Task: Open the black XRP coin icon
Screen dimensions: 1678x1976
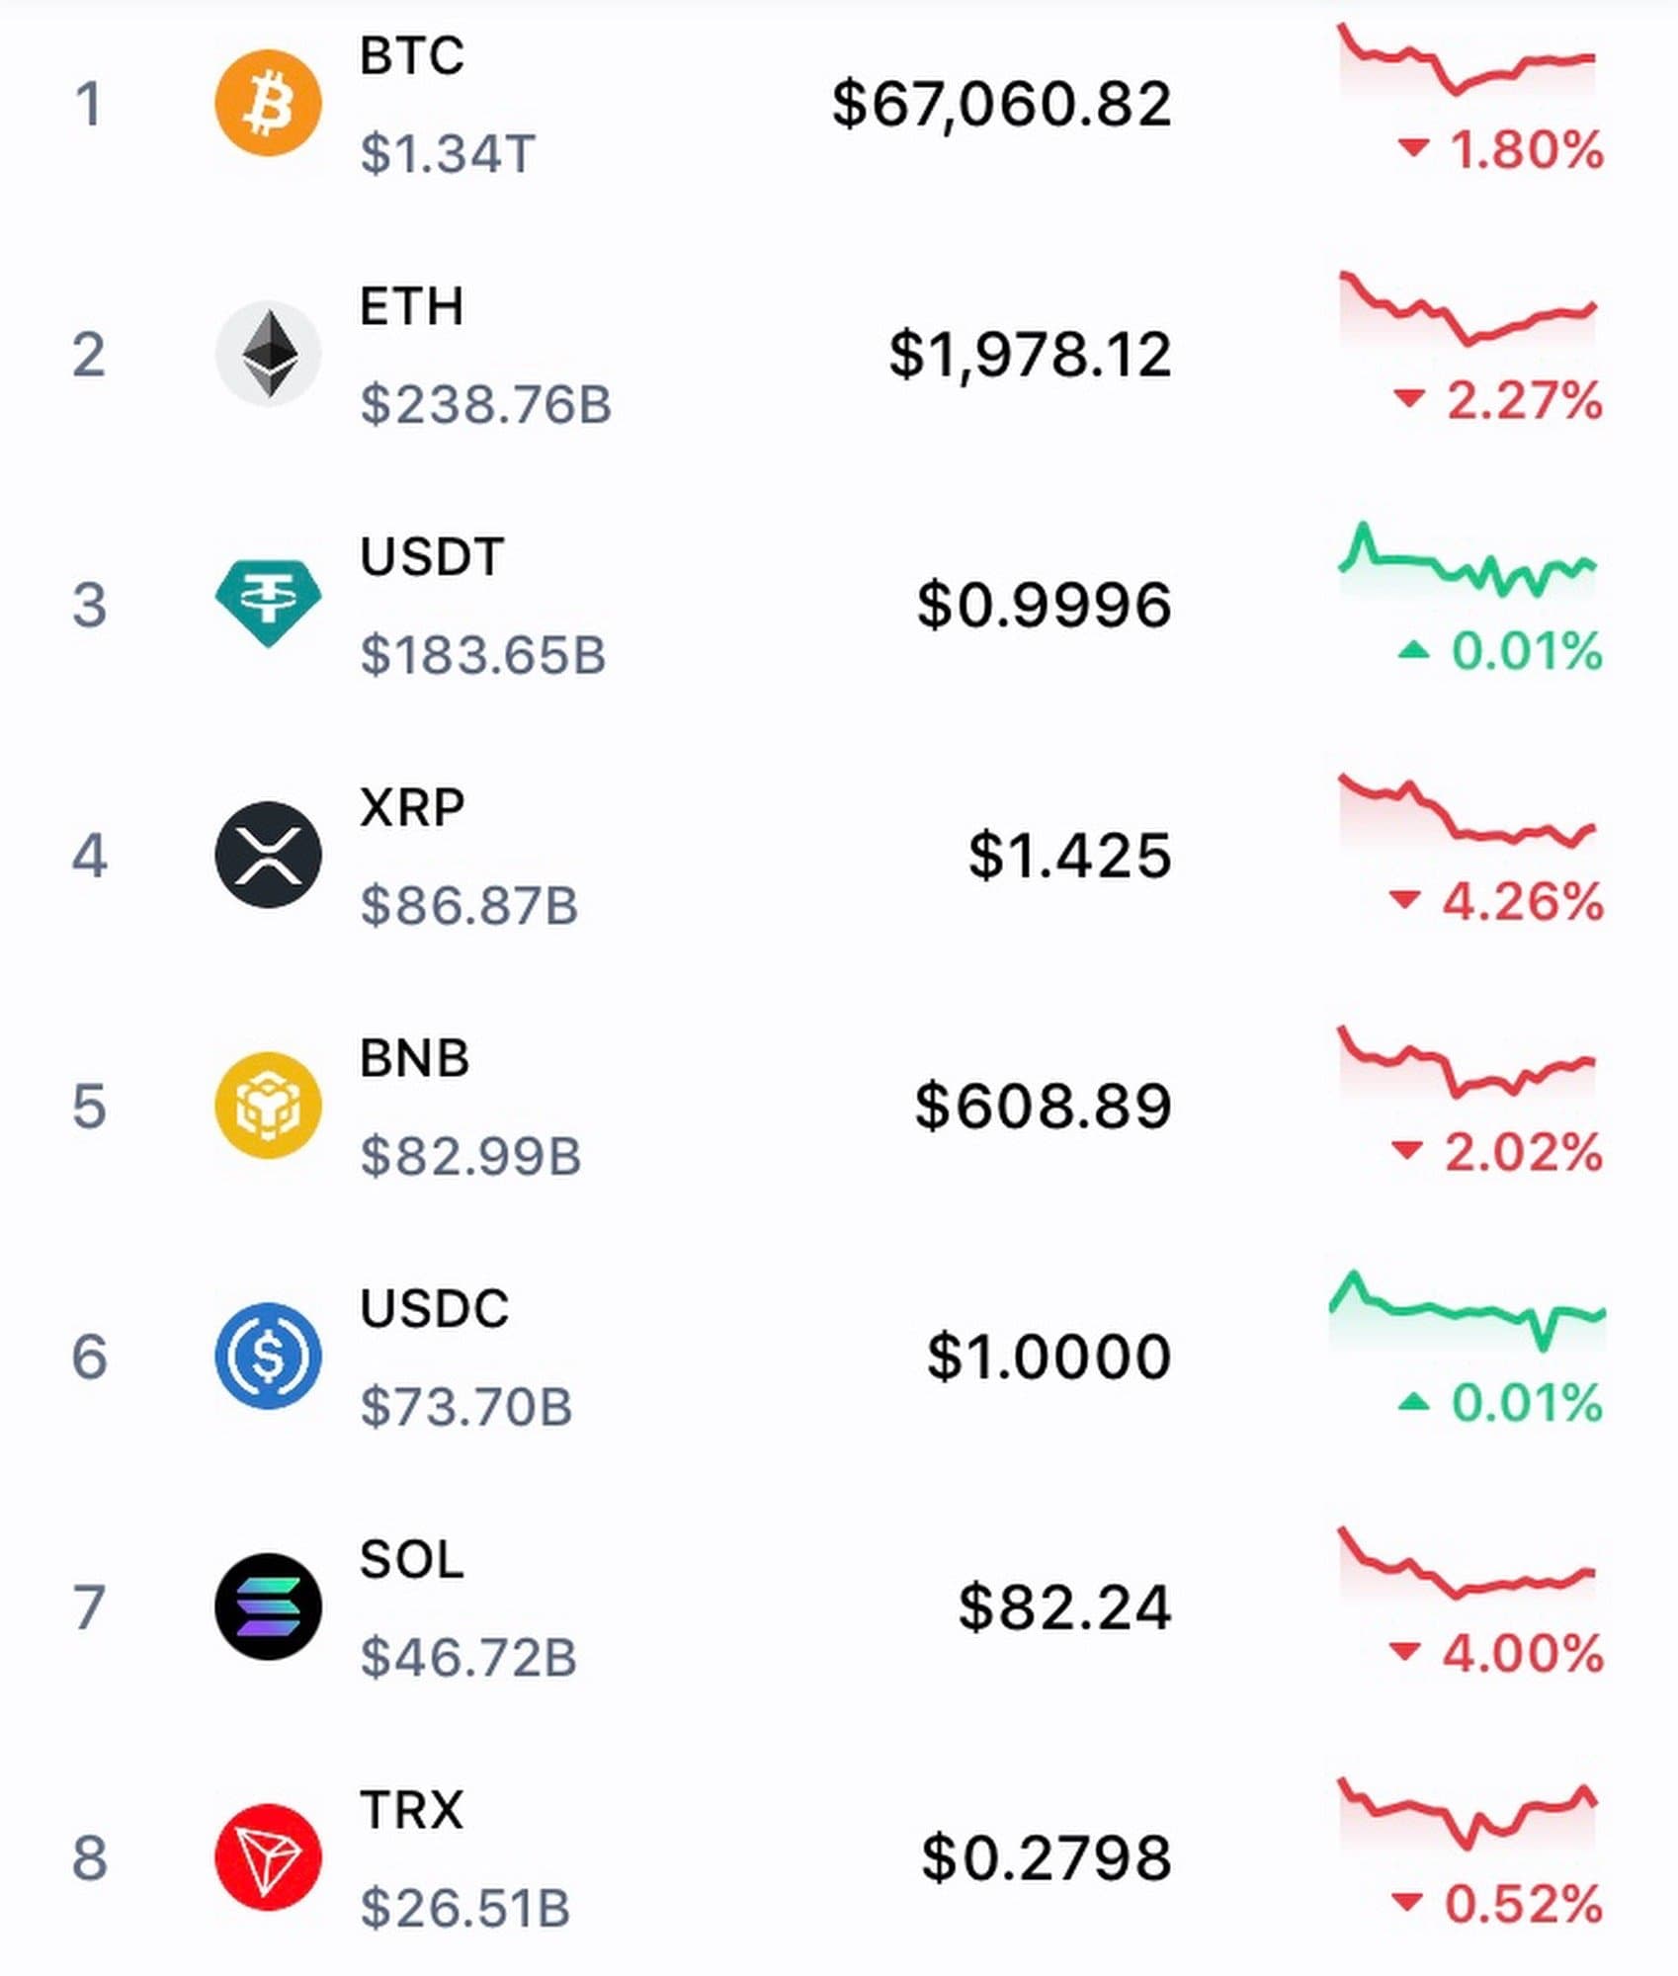Action: [x=268, y=855]
